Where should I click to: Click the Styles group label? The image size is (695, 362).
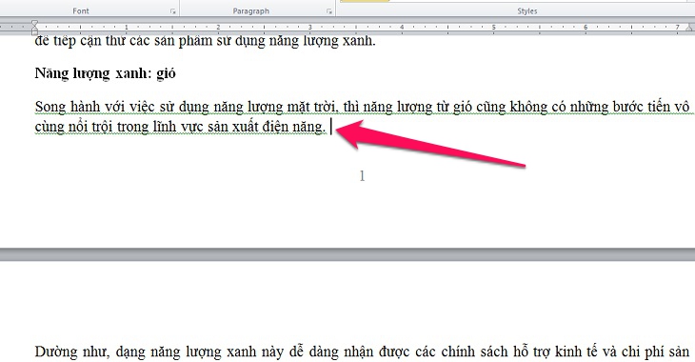[x=527, y=11]
